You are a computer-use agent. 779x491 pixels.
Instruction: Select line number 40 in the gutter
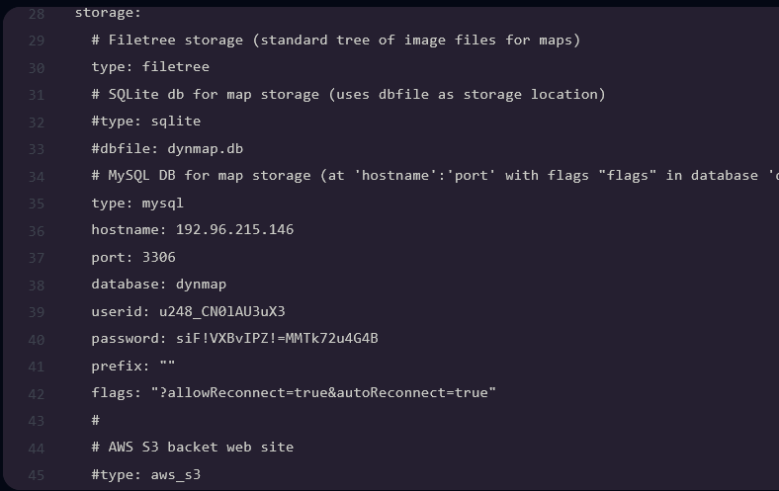click(x=36, y=340)
